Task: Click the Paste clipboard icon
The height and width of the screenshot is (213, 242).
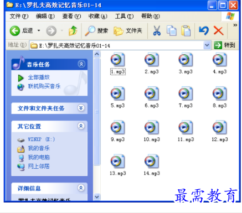Action: [186, 30]
